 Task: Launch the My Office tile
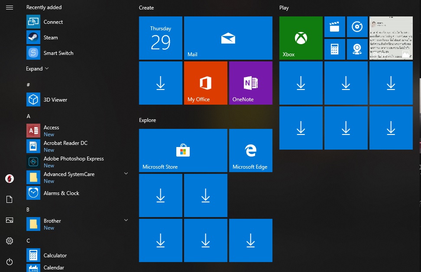click(206, 83)
